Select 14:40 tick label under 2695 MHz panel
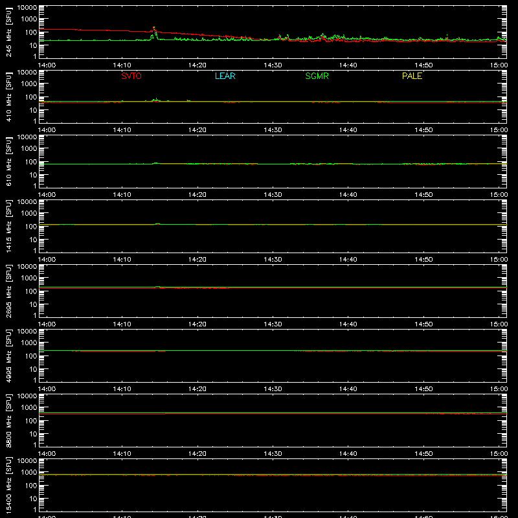Image resolution: width=518 pixels, height=518 pixels. point(348,324)
